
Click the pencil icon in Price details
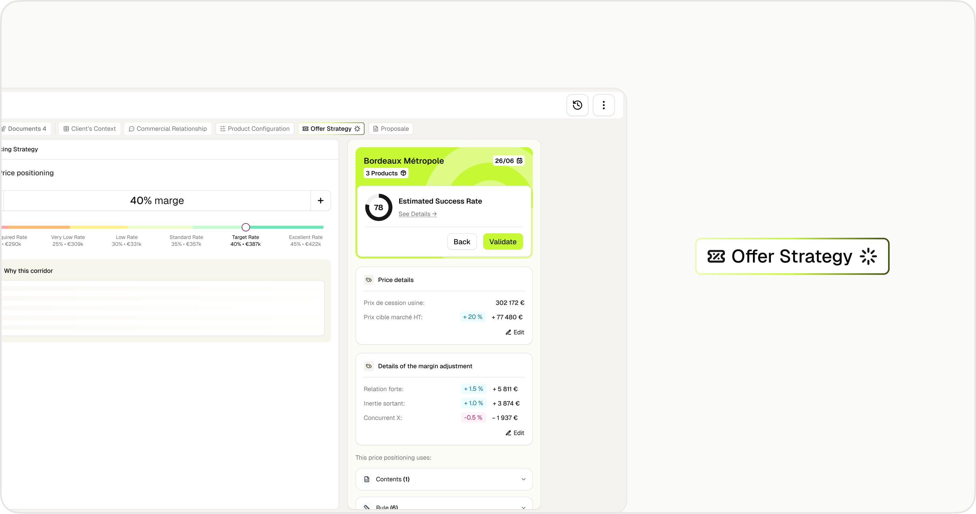click(x=508, y=332)
